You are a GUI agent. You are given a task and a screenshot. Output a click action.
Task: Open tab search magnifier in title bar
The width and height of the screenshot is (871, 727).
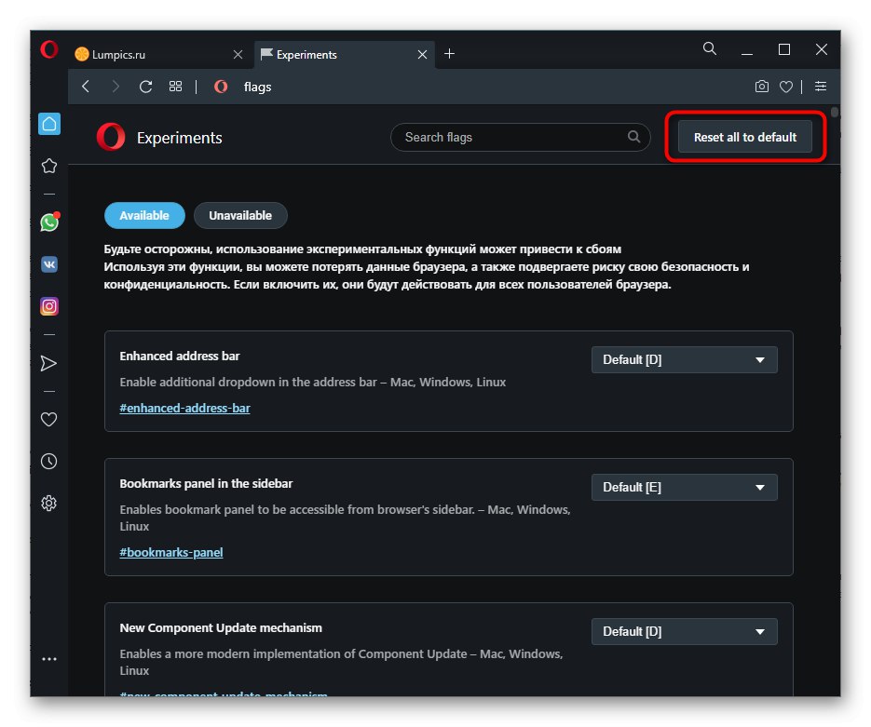pyautogui.click(x=709, y=48)
